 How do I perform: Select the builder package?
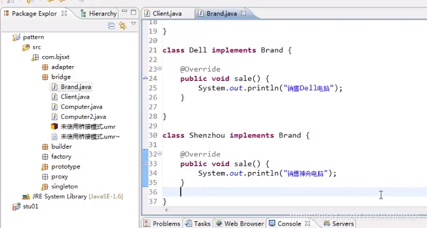coord(61,146)
